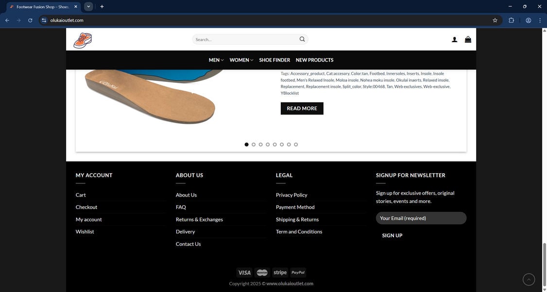Viewport: 547px width, 292px height.
Task: Select the third carousel dot
Action: point(260,144)
